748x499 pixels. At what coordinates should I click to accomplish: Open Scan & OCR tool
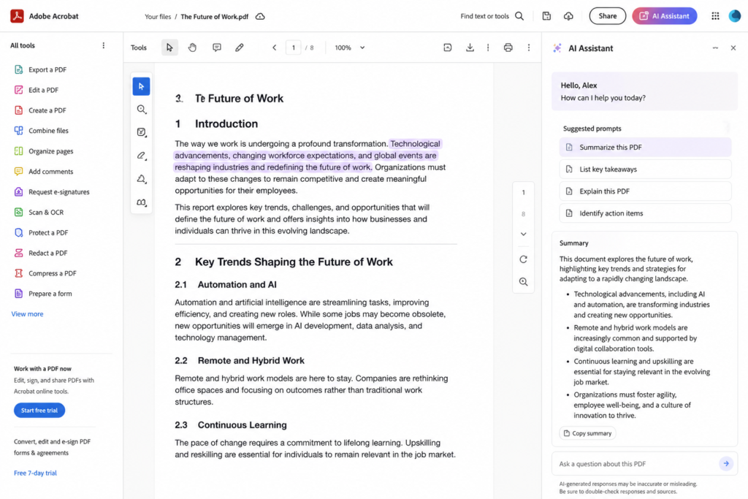point(39,213)
